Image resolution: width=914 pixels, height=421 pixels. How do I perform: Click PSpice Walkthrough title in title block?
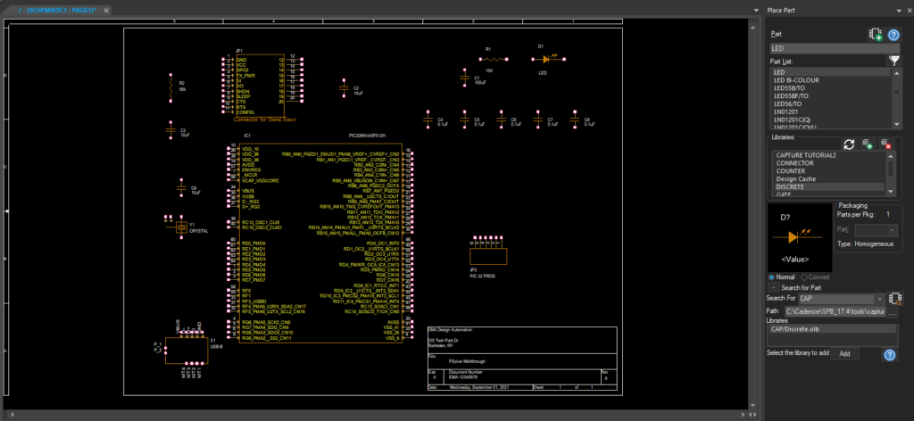pos(468,361)
